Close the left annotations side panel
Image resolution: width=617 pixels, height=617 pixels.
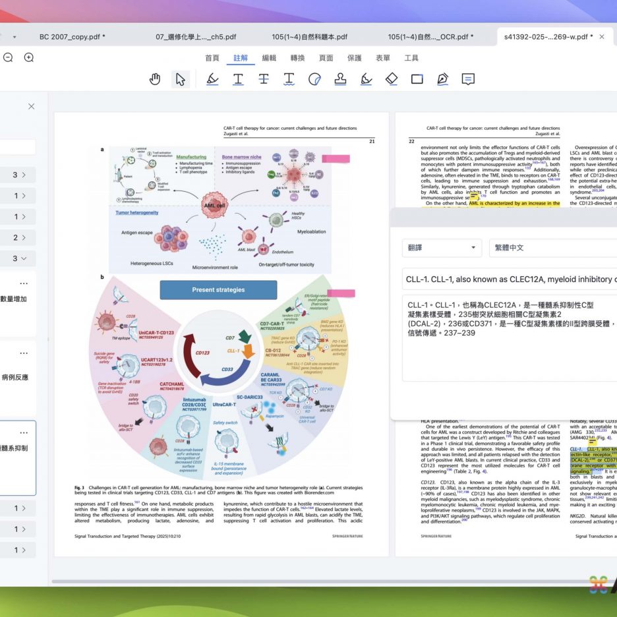tap(31, 106)
